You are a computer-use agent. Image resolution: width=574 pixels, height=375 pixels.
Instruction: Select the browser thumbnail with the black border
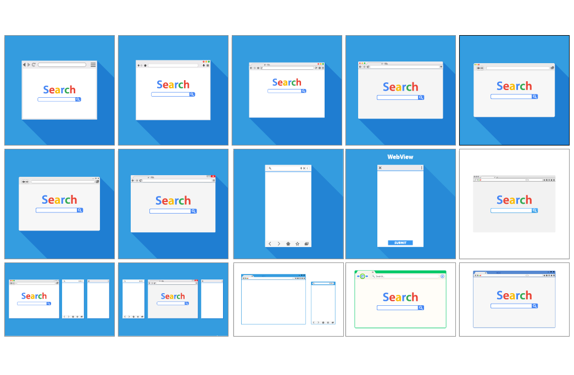pos(514,91)
